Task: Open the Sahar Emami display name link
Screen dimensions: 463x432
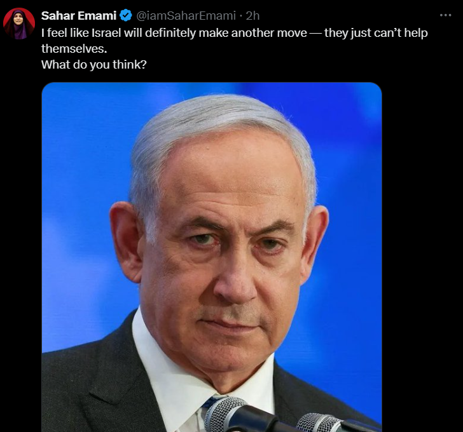Action: point(79,16)
